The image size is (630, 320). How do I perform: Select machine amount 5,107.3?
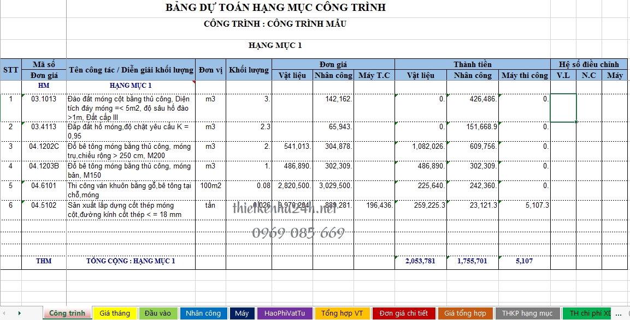525,210
